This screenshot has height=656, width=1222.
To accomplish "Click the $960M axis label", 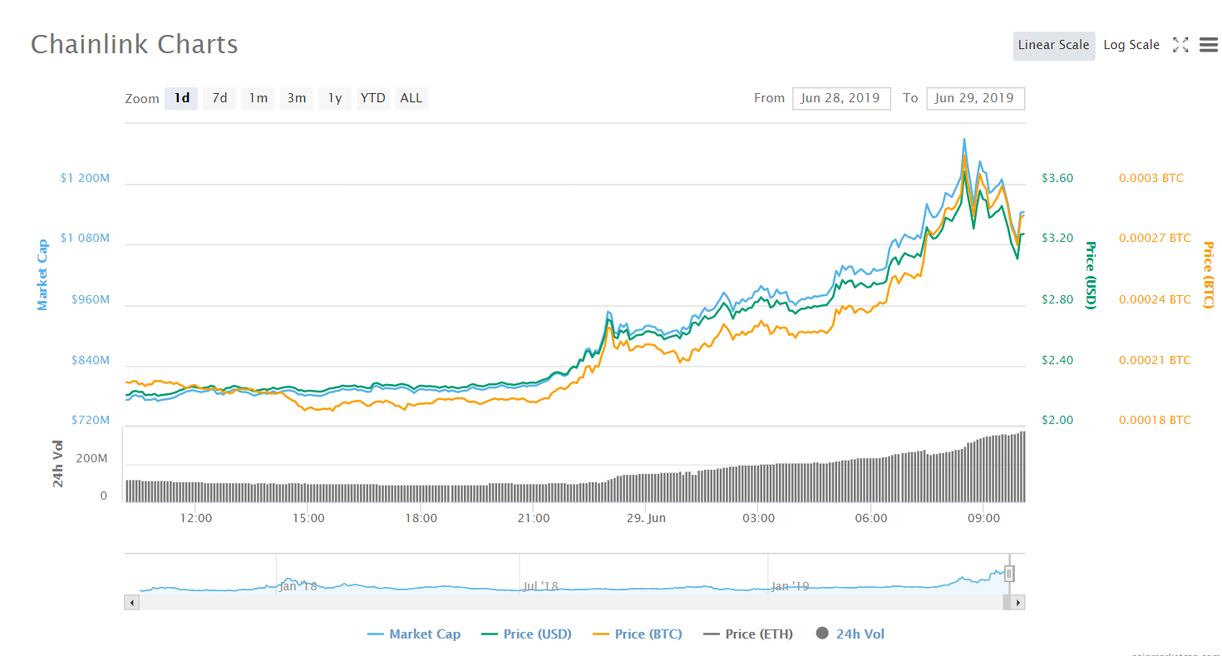I will 91,299.
